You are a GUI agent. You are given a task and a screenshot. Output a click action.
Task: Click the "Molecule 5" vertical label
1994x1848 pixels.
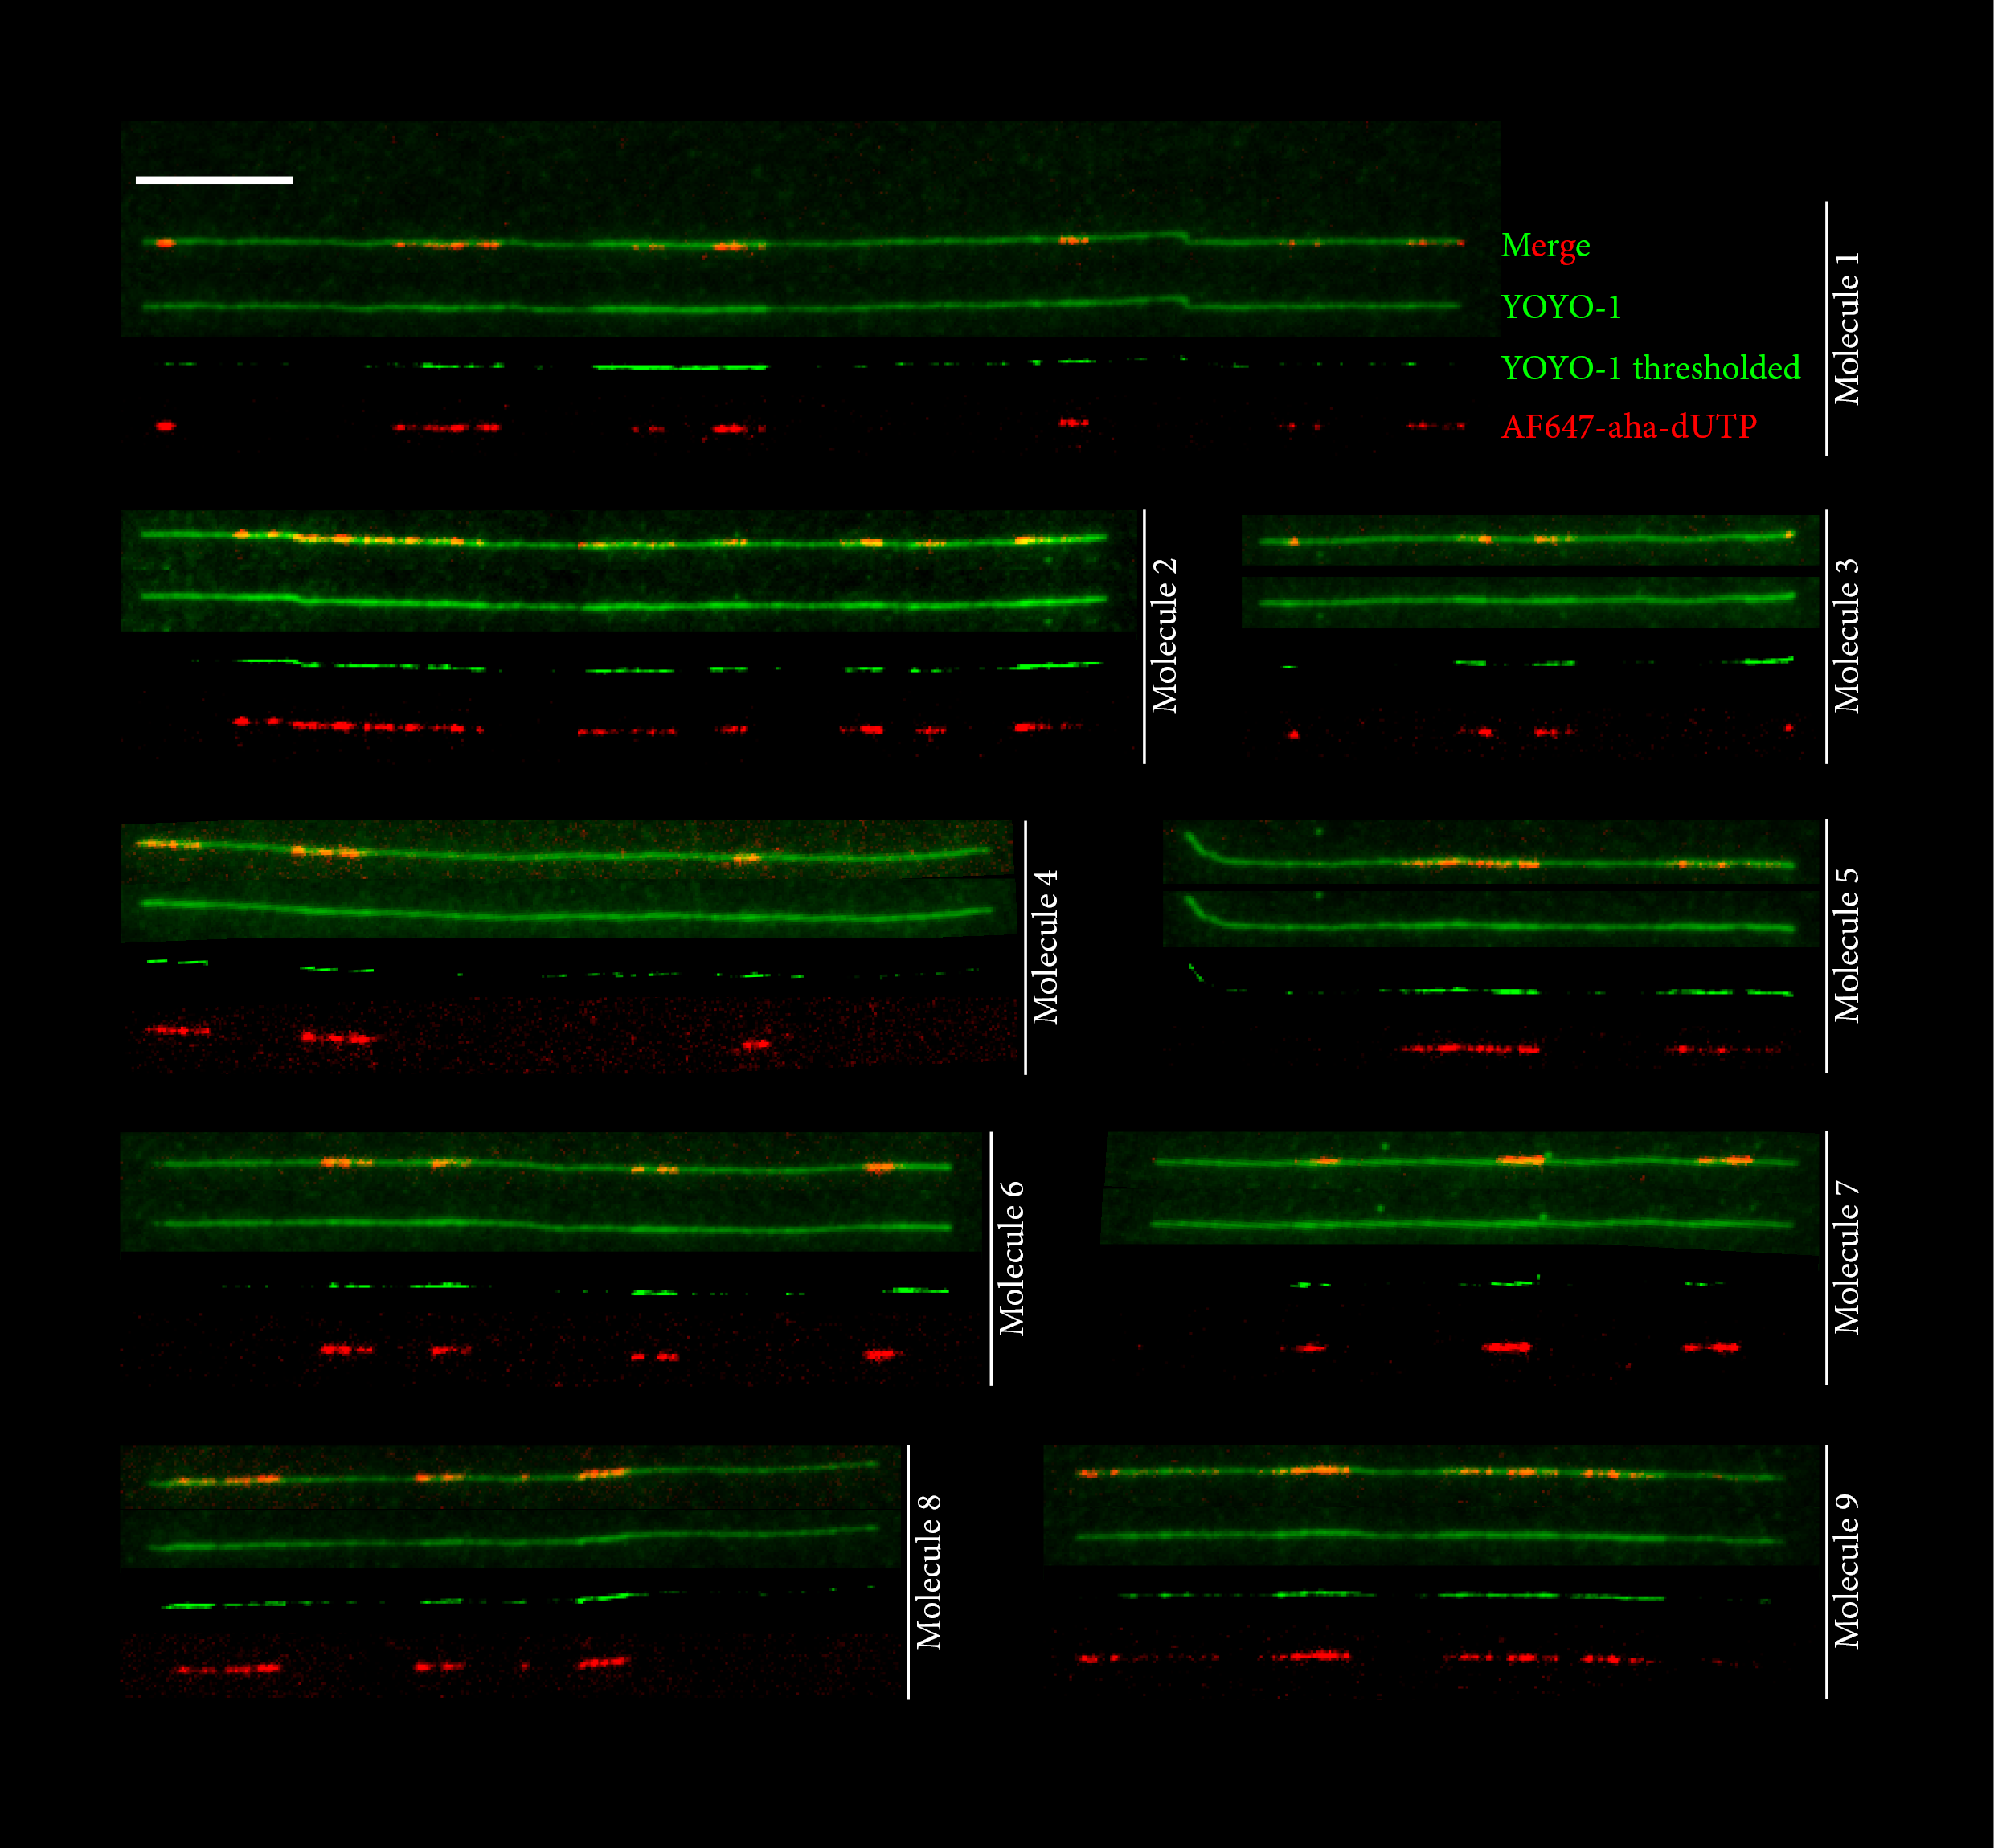pos(1846,945)
